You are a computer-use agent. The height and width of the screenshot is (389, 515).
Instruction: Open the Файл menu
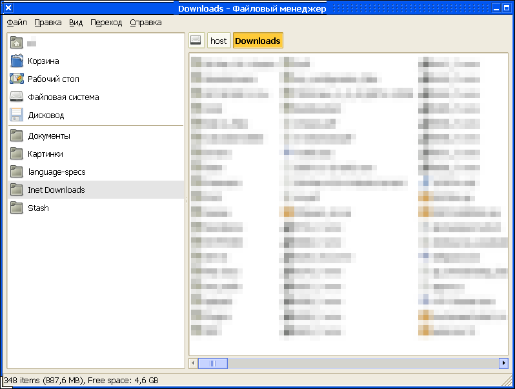(x=17, y=23)
